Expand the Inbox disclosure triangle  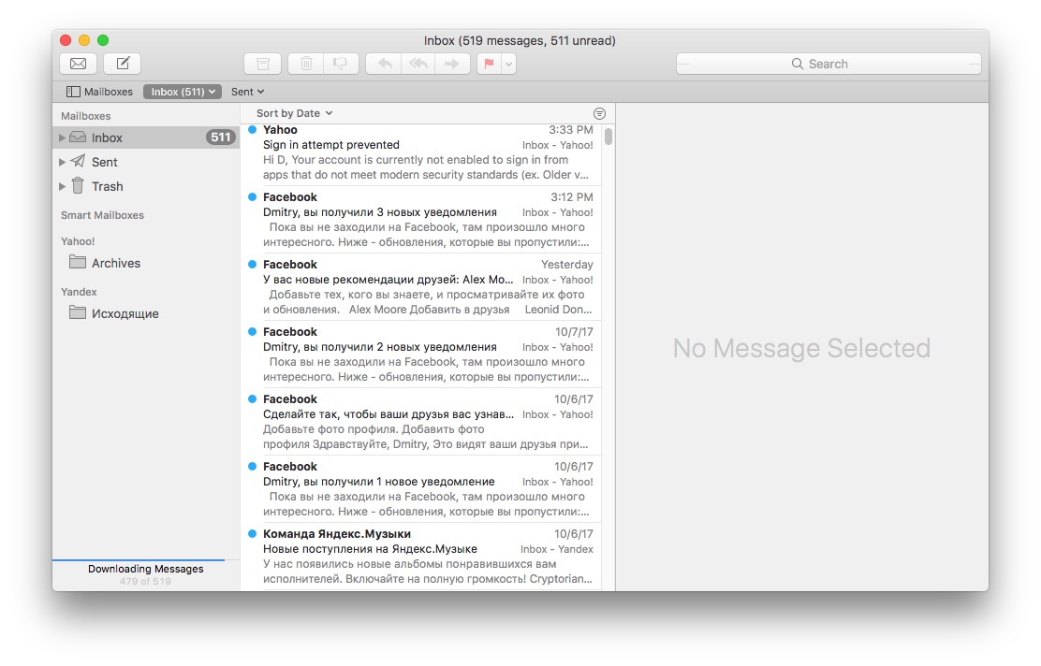tap(63, 138)
